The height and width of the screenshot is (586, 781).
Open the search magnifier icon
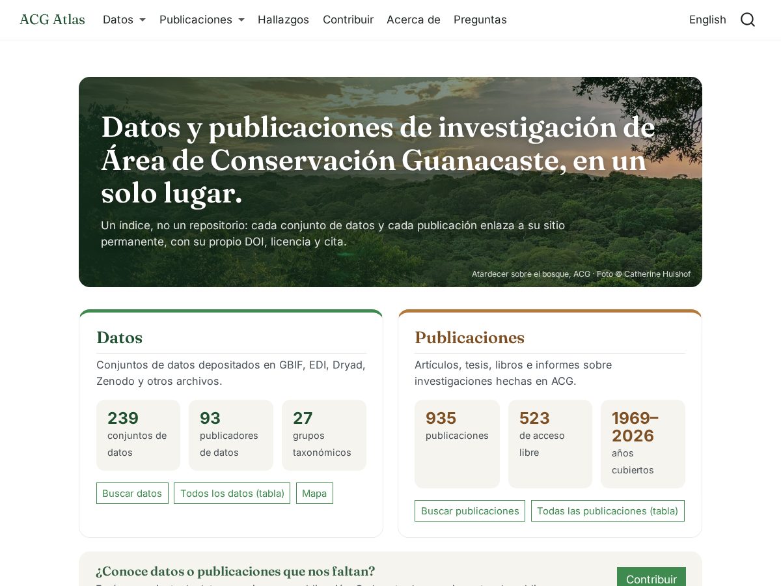click(x=748, y=20)
